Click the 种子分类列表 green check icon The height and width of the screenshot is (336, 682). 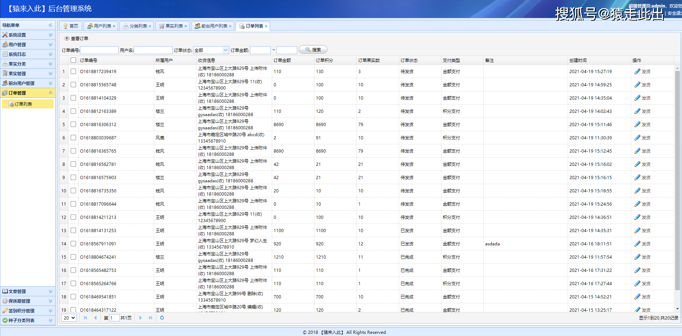[5, 320]
